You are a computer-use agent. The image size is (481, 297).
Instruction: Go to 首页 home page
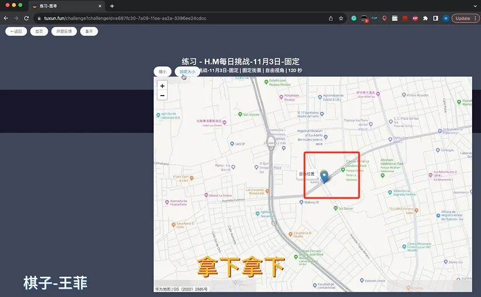pyautogui.click(x=39, y=31)
